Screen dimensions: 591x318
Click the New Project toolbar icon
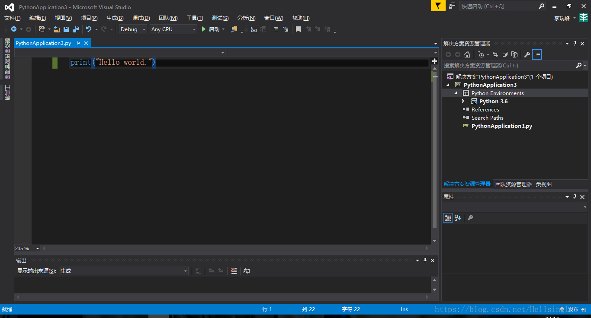tap(42, 29)
